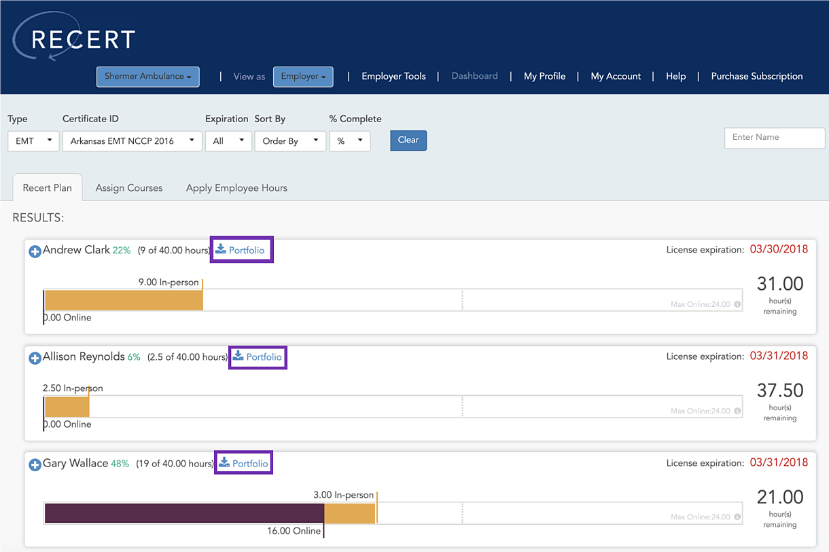Switch to the Assign Courses tab
Screen dimensions: 829x552
tap(129, 187)
